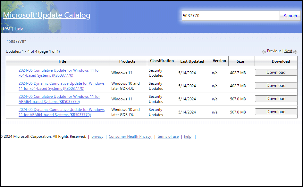Open the help link in footer
303x187 pixels.
point(188,136)
